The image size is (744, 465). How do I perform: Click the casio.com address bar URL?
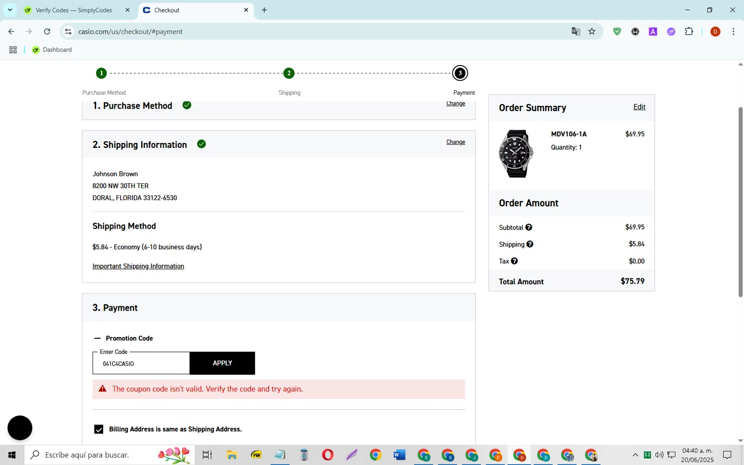point(130,31)
